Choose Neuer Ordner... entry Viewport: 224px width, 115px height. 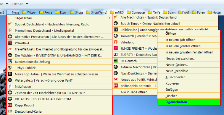(x=189, y=65)
